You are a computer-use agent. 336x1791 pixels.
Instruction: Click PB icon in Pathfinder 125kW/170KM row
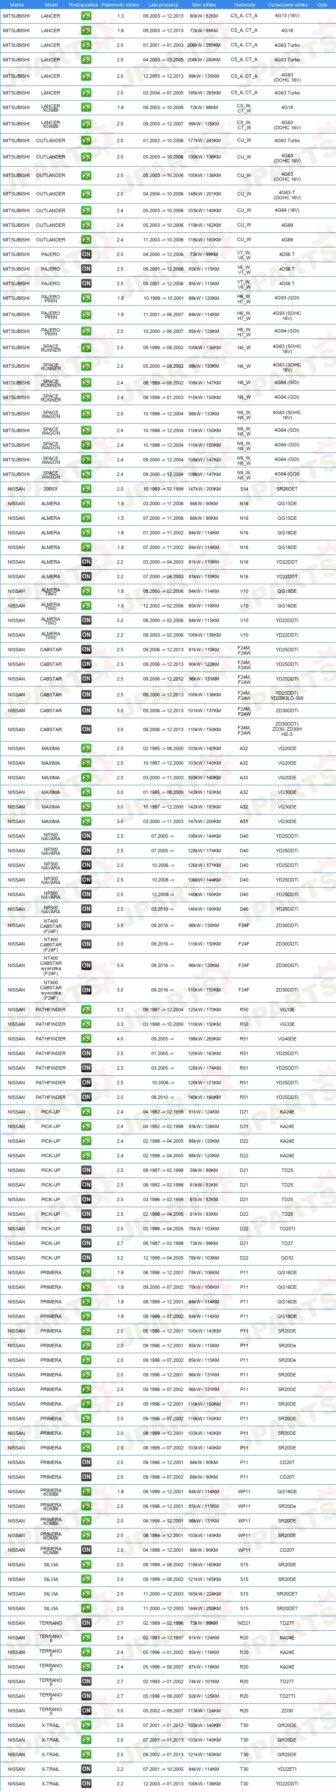tap(86, 1010)
